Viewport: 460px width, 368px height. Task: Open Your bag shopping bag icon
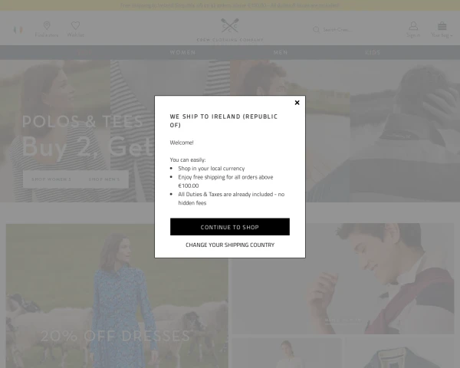[x=442, y=26]
